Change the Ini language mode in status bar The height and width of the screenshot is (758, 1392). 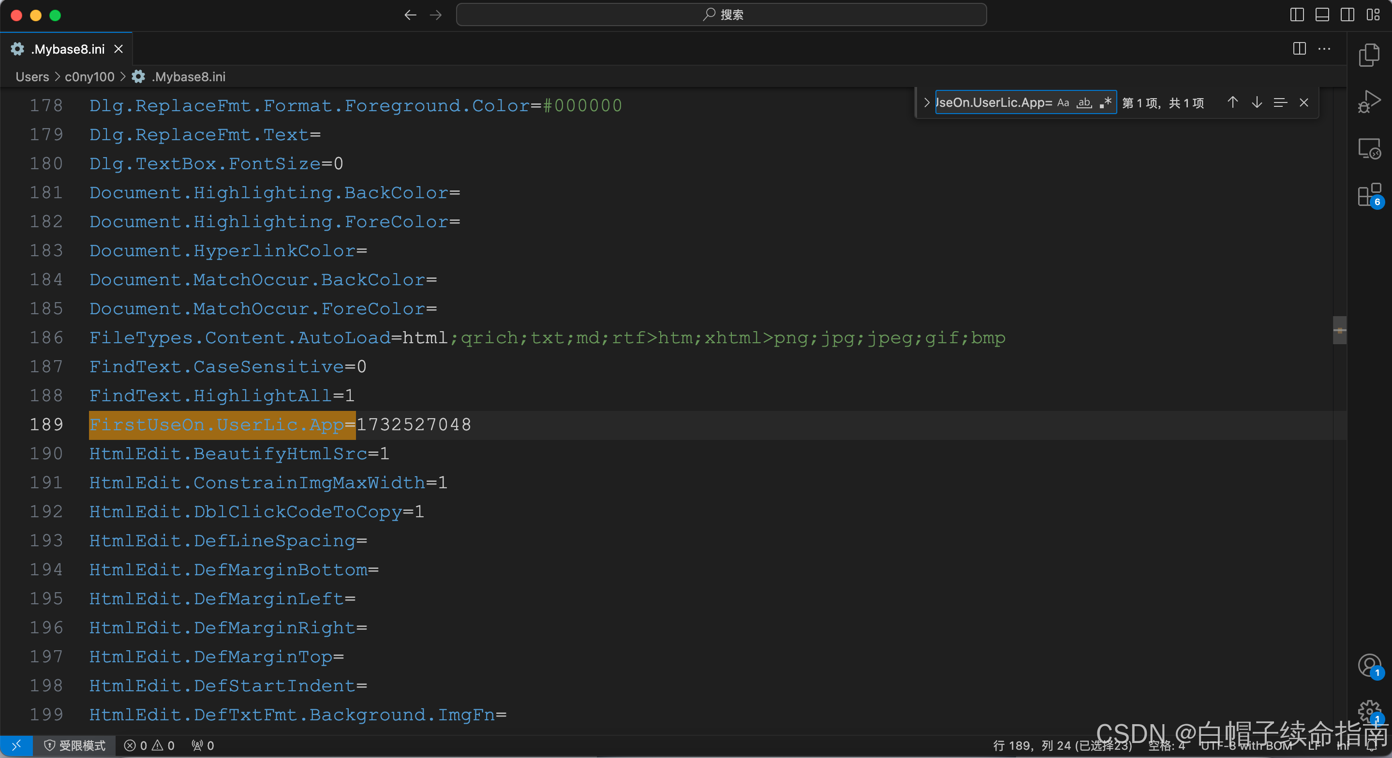1343,745
